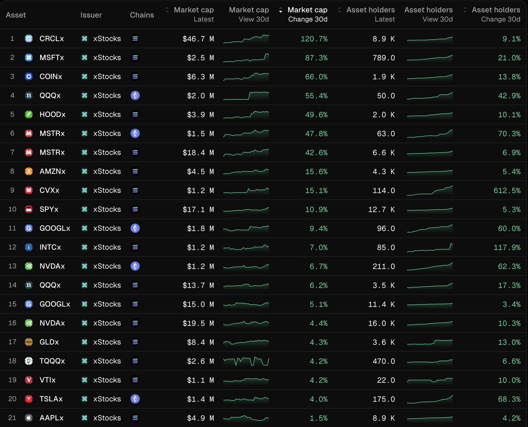Click the AMZNx Amazon logo icon
This screenshot has width=528, height=427.
(29, 172)
